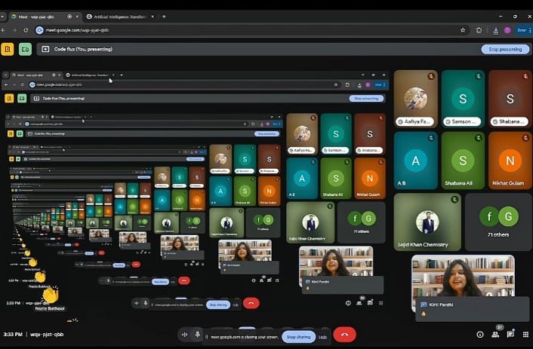Click the Nazia Bathool clapping reaction
This screenshot has width=533, height=349.
click(51, 295)
